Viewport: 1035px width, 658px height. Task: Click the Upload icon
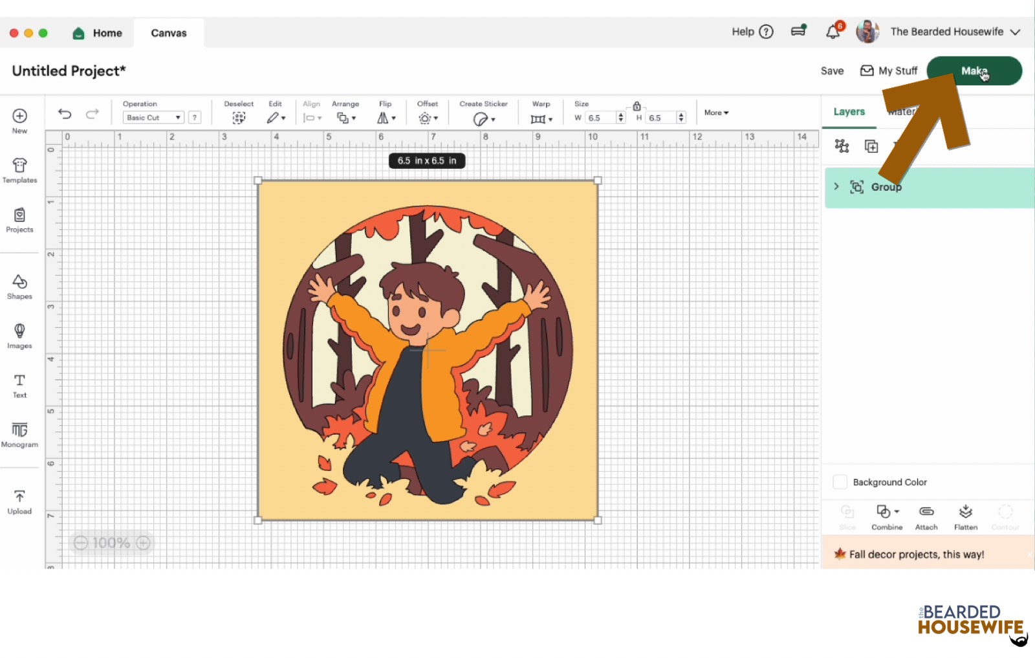(19, 501)
